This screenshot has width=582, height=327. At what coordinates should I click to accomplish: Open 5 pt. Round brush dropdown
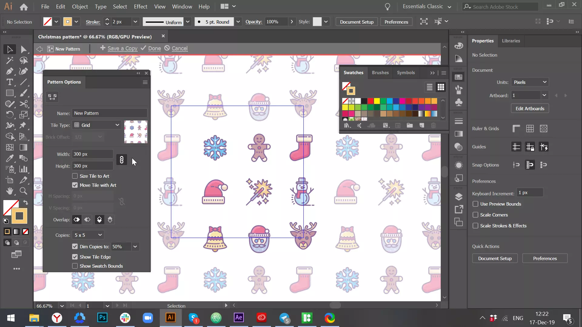click(x=238, y=22)
